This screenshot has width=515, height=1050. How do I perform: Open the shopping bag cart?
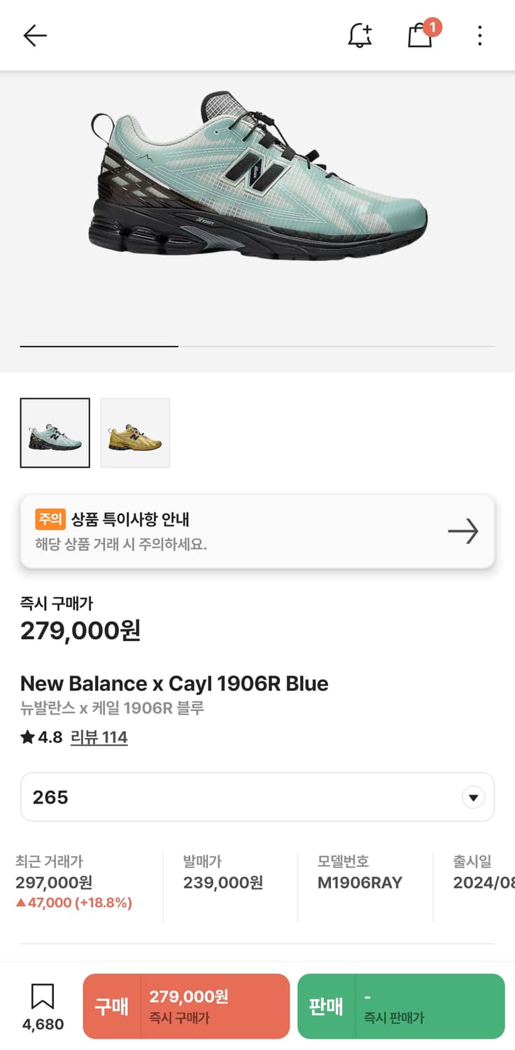coord(421,36)
